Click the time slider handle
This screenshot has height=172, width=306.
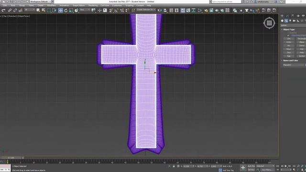[11, 158]
